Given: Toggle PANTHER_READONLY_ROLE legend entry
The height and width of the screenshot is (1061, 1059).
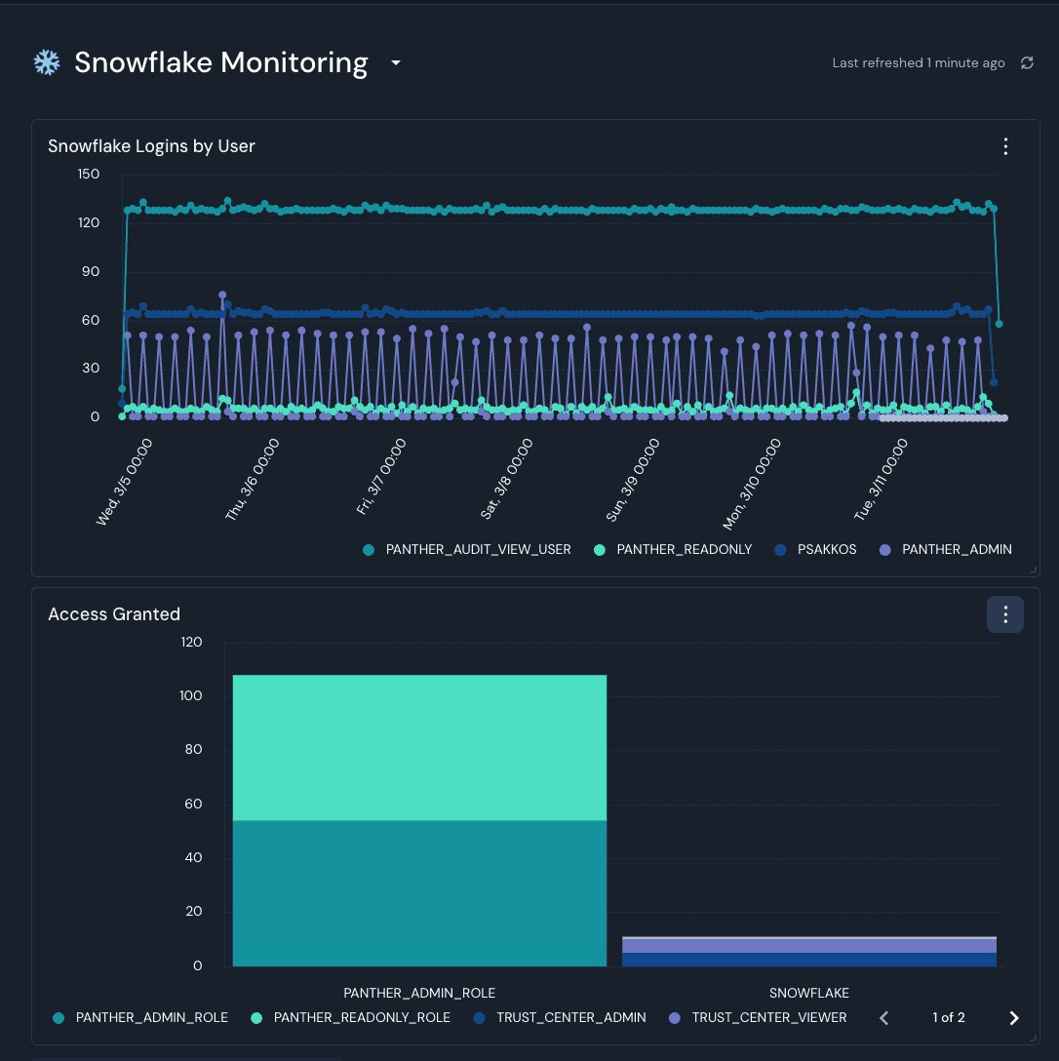Looking at the screenshot, I should pos(350,1018).
